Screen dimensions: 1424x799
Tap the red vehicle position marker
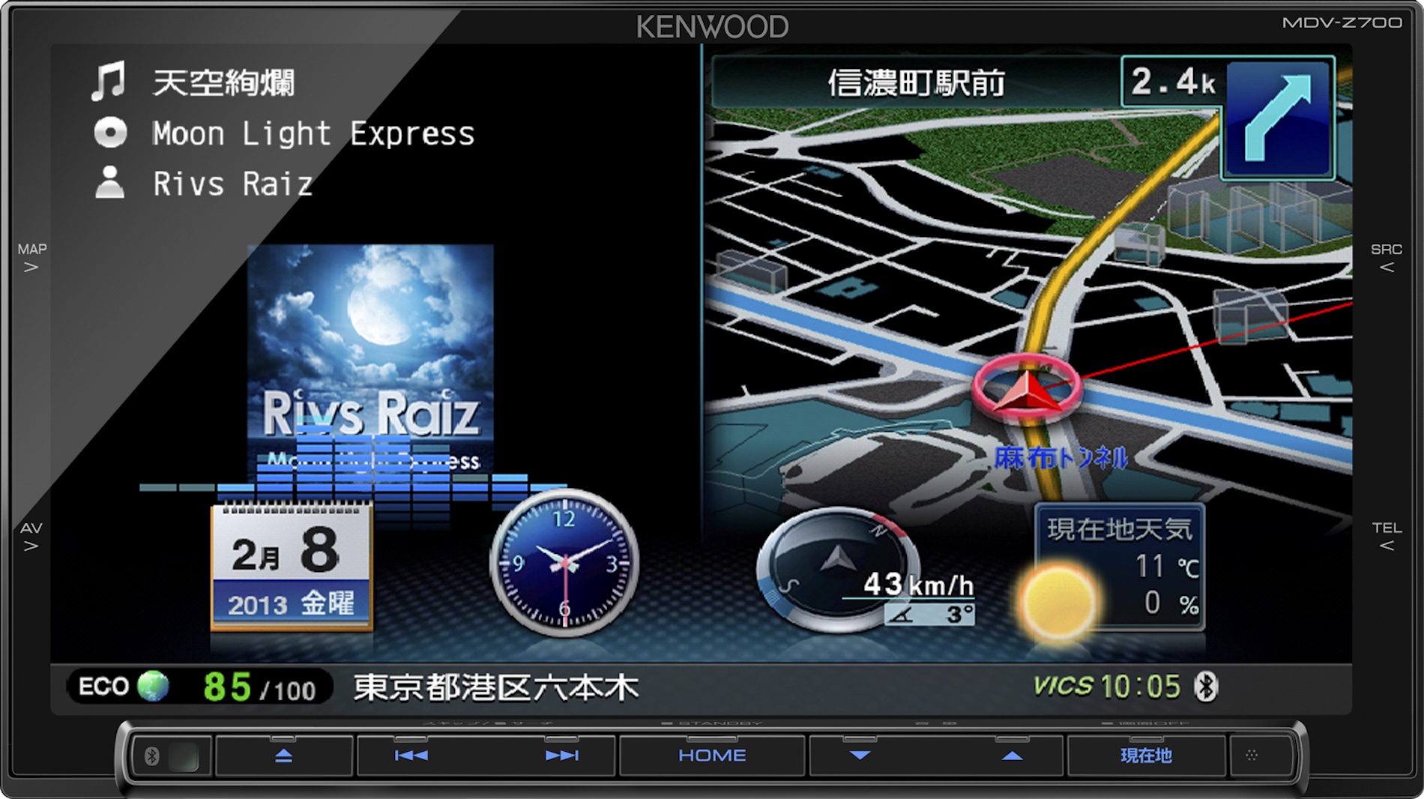coord(1027,388)
